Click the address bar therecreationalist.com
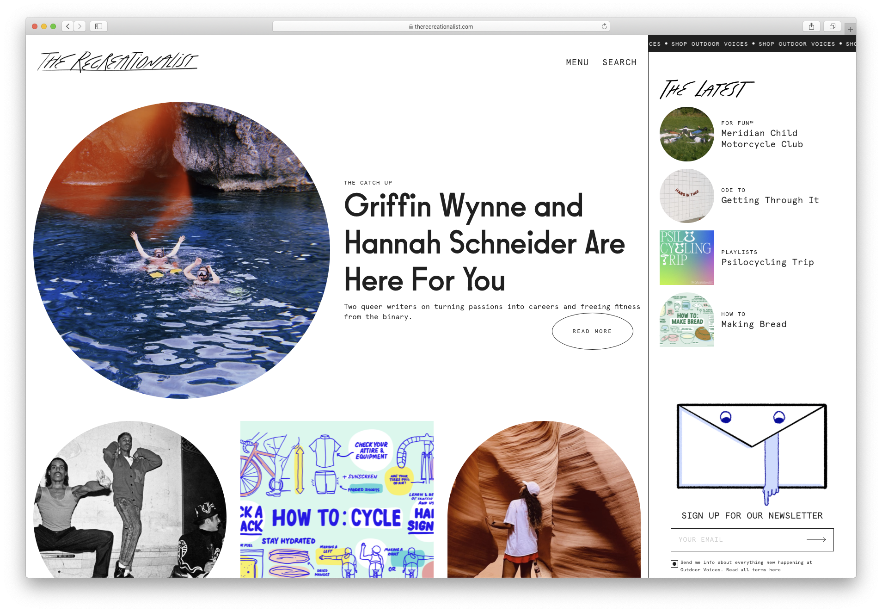 point(441,26)
